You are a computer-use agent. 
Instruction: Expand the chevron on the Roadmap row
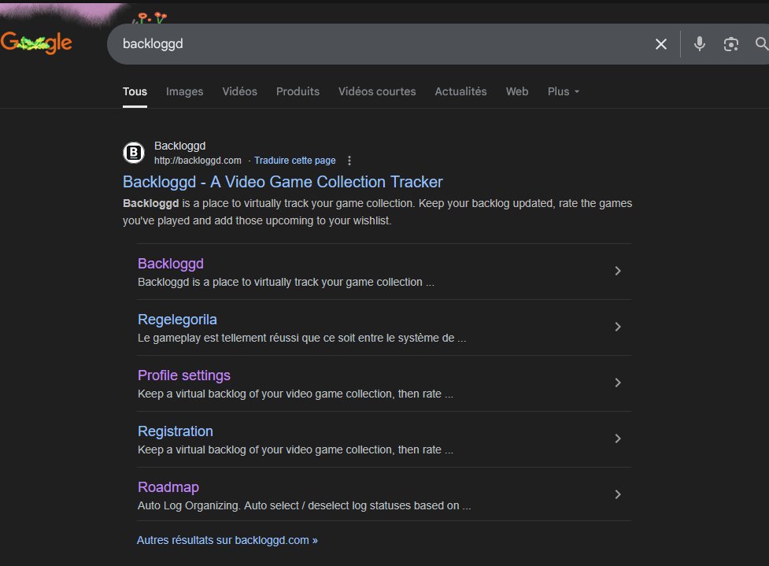618,495
